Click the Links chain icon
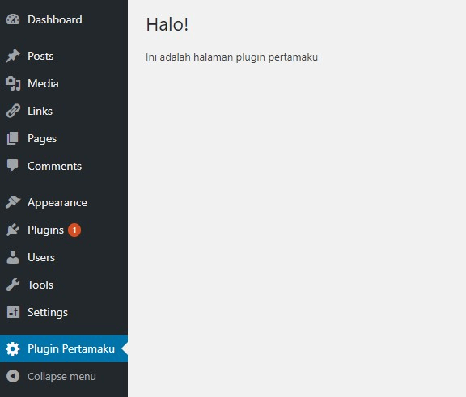Viewport: 466px width, 397px height. tap(13, 111)
